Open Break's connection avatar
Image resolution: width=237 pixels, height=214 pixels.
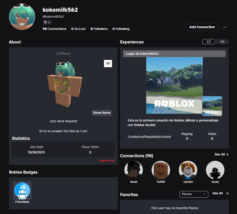pos(134,170)
